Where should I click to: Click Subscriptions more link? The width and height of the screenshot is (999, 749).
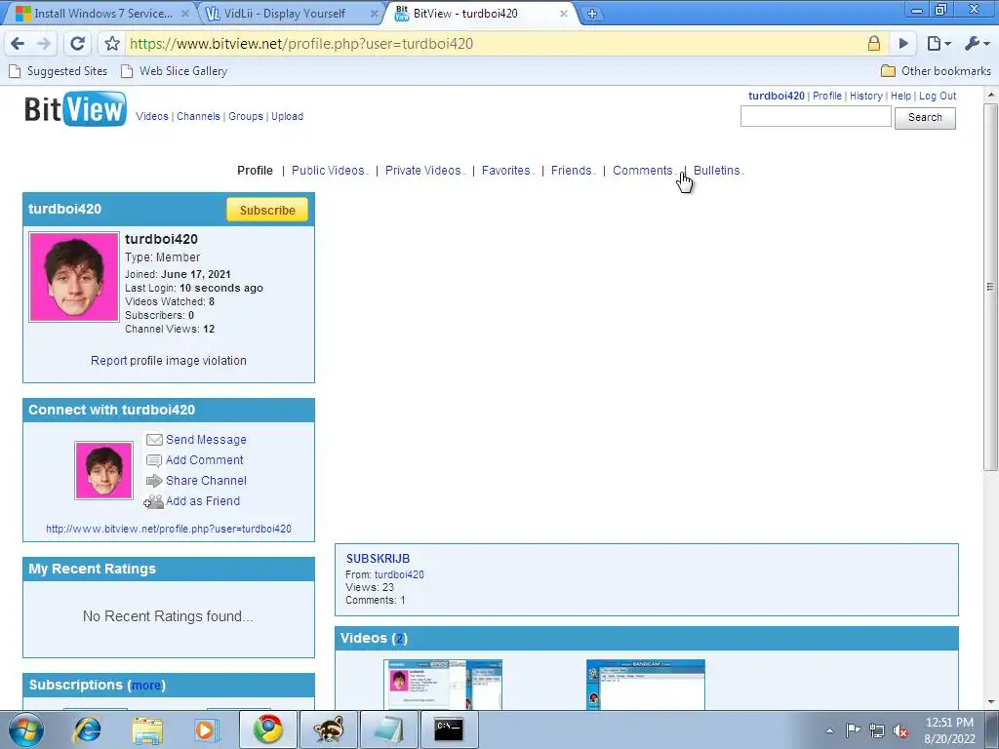pos(146,686)
